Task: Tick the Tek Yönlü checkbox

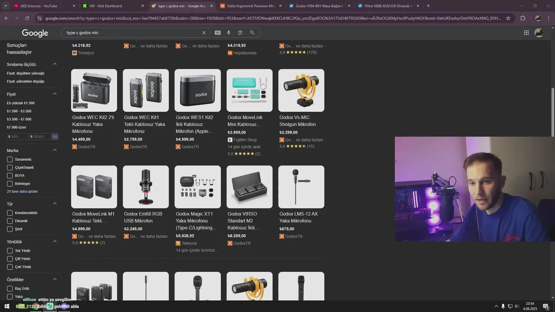Action: click(x=10, y=250)
